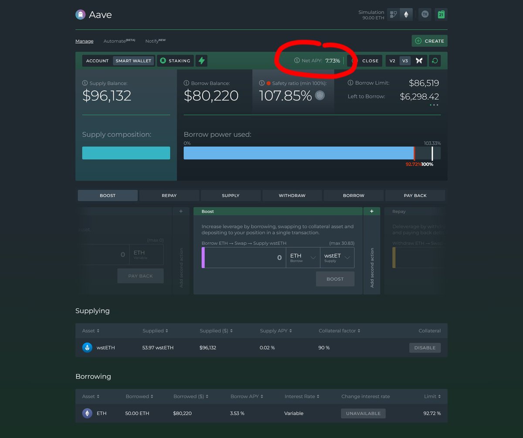Select the BOOST action tab
Screen dimensions: 523x438
[x=108, y=195]
